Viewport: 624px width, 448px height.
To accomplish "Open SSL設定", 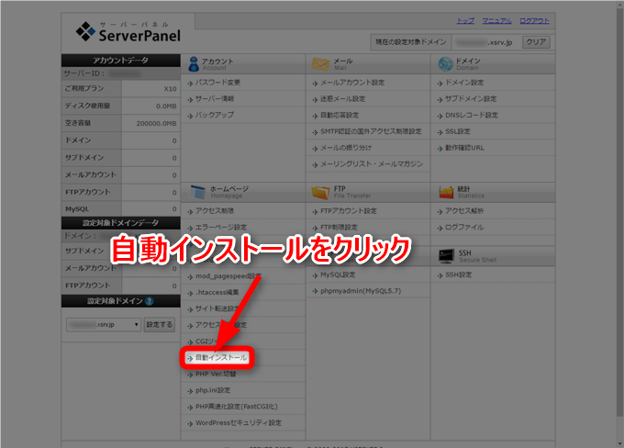I will (x=458, y=131).
